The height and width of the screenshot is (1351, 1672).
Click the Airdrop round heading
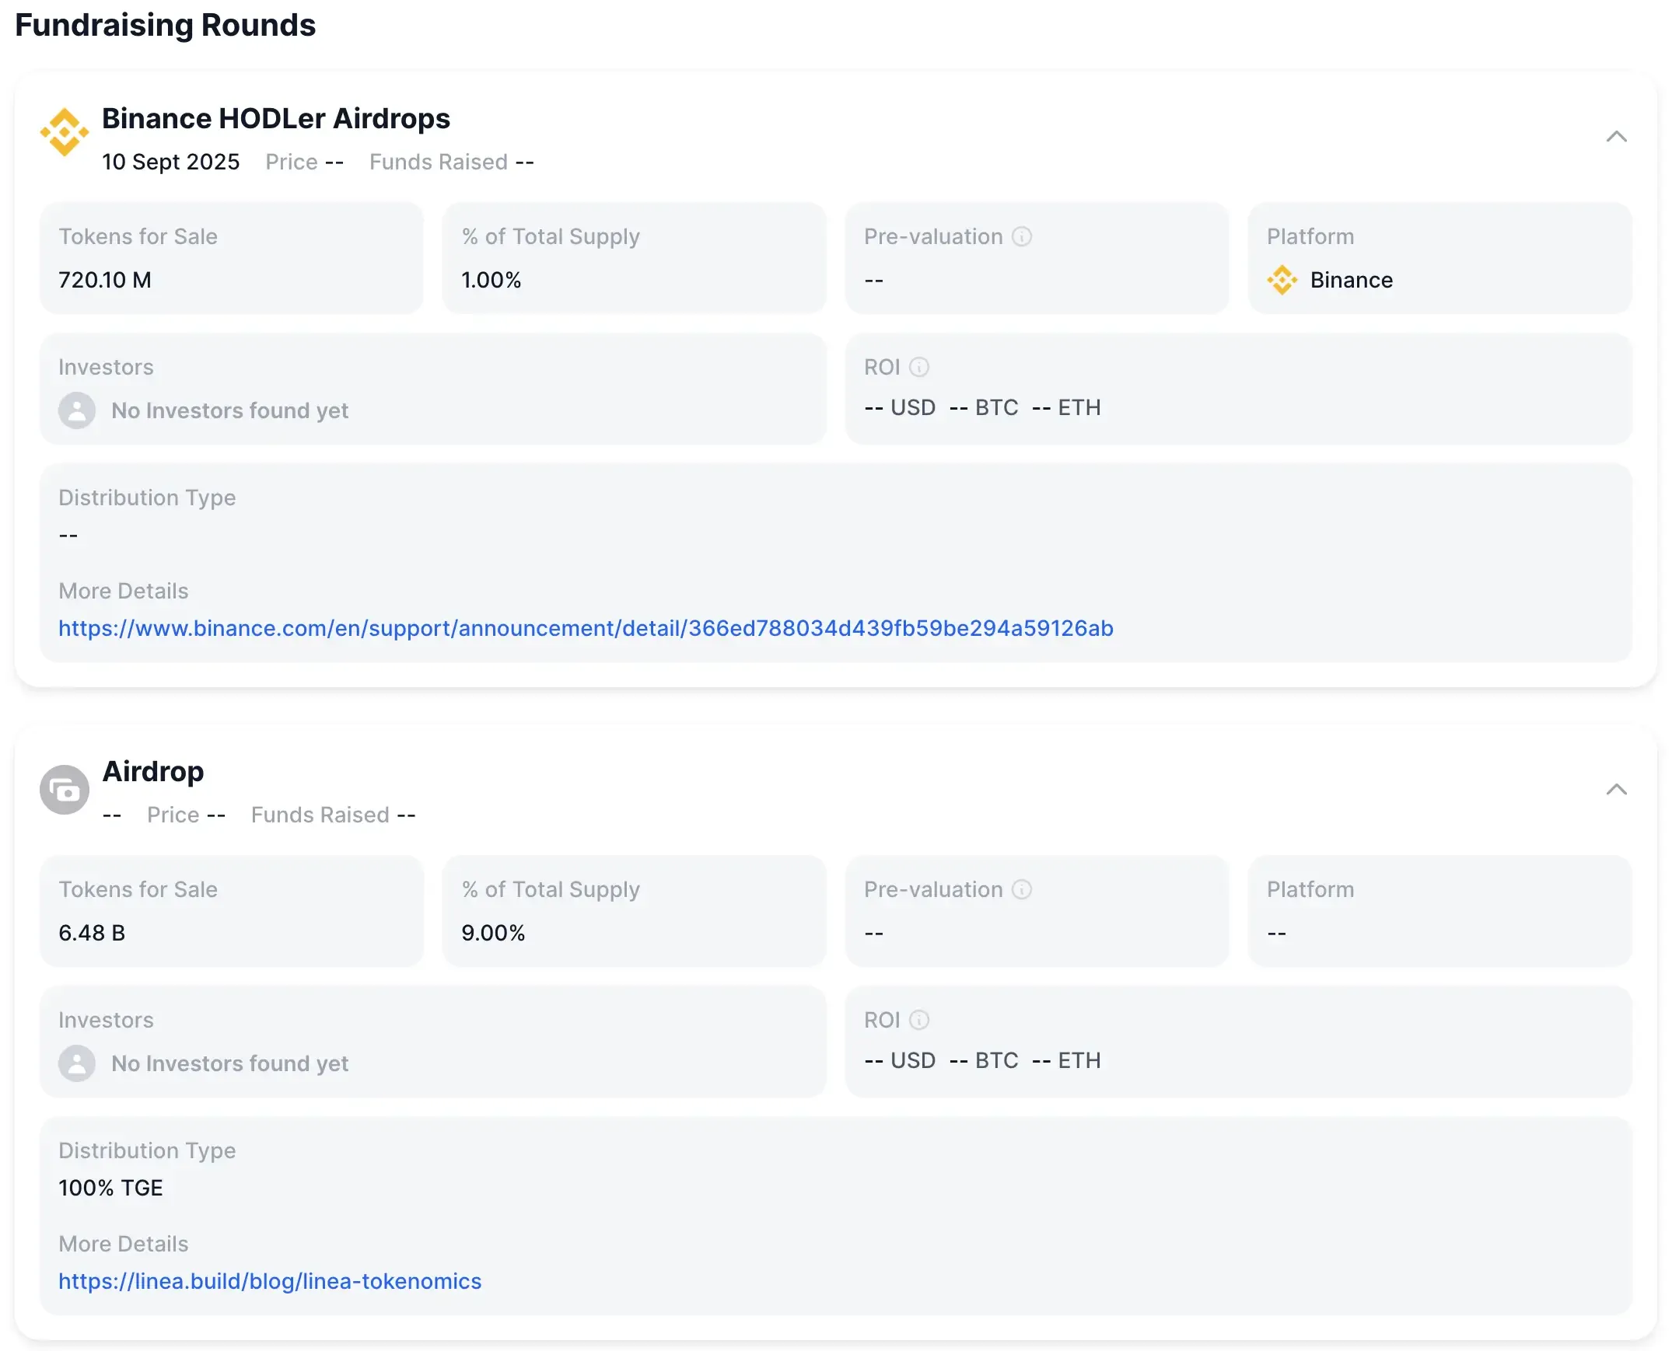click(152, 771)
